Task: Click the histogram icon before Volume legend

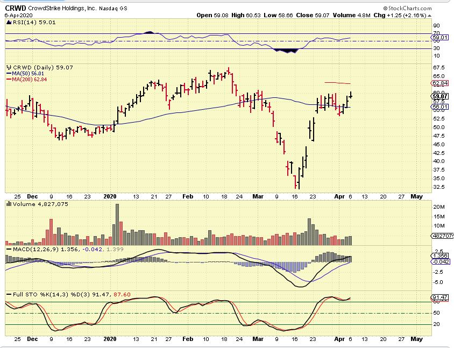Action: coord(9,204)
